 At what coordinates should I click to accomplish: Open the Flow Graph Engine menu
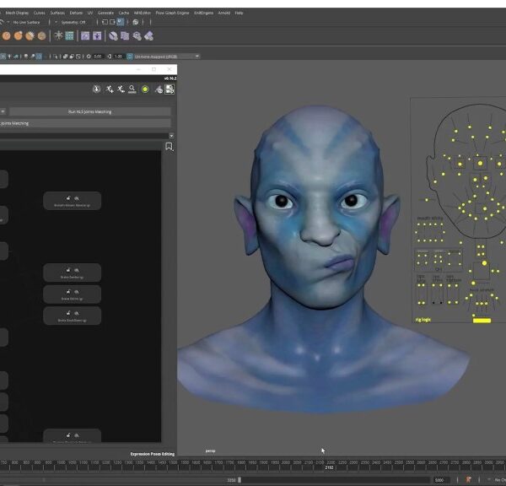coord(172,13)
